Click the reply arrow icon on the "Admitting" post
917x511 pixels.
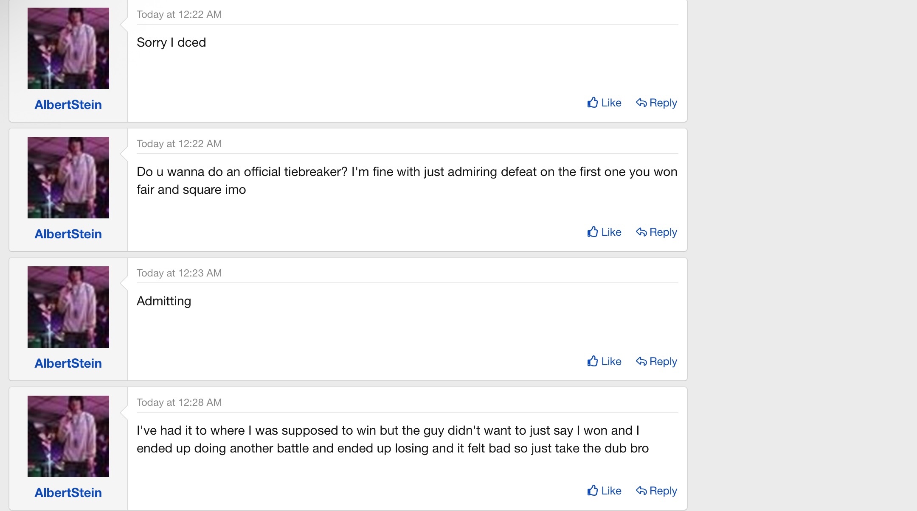pyautogui.click(x=641, y=361)
